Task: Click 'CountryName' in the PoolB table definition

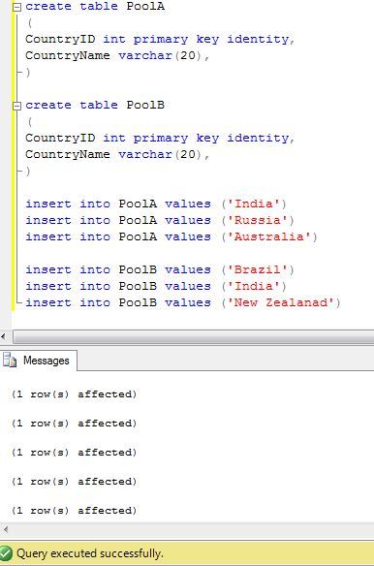Action: 68,154
